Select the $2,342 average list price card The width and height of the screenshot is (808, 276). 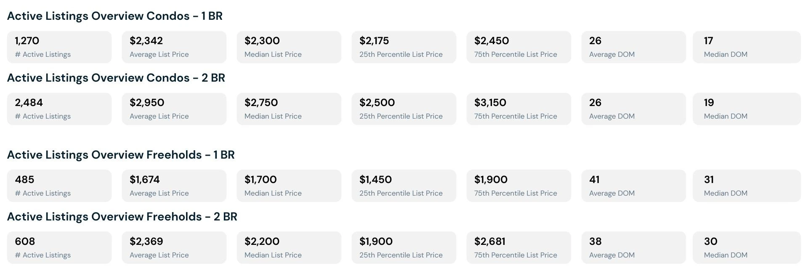174,47
